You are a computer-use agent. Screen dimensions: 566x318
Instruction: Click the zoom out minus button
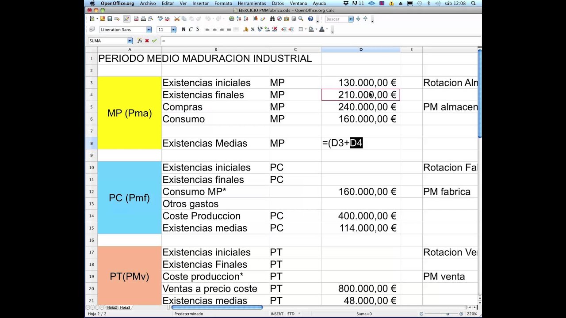(421, 314)
